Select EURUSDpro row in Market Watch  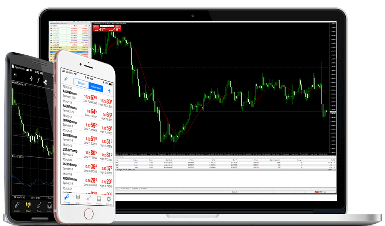coord(69,47)
